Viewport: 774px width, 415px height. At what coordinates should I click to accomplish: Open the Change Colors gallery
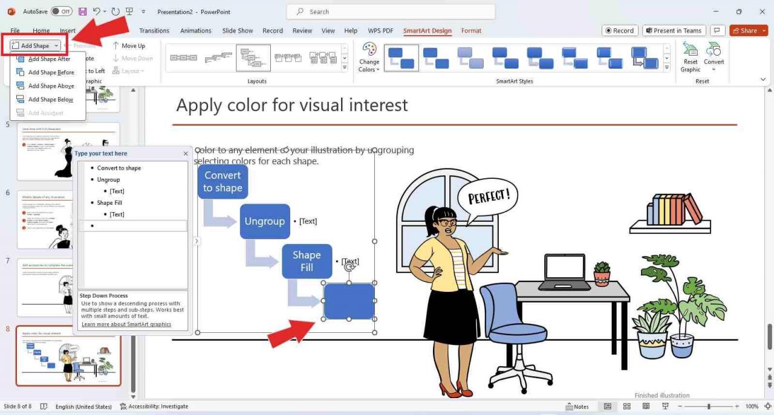click(369, 57)
